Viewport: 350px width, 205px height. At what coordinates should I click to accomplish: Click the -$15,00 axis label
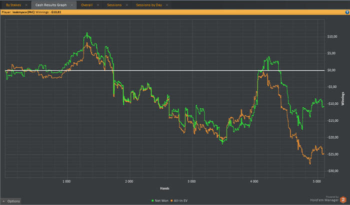333,121
